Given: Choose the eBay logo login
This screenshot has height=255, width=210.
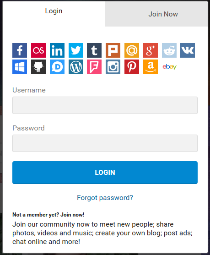Looking at the screenshot, I should pos(169,67).
